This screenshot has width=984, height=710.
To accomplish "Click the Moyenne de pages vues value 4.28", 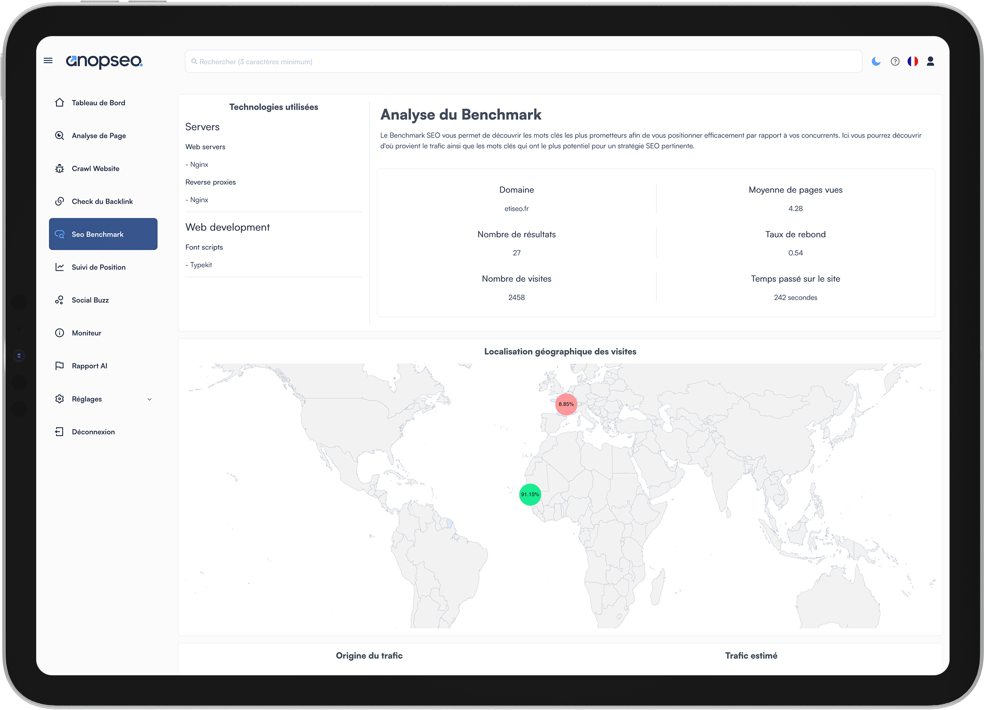I will (795, 209).
